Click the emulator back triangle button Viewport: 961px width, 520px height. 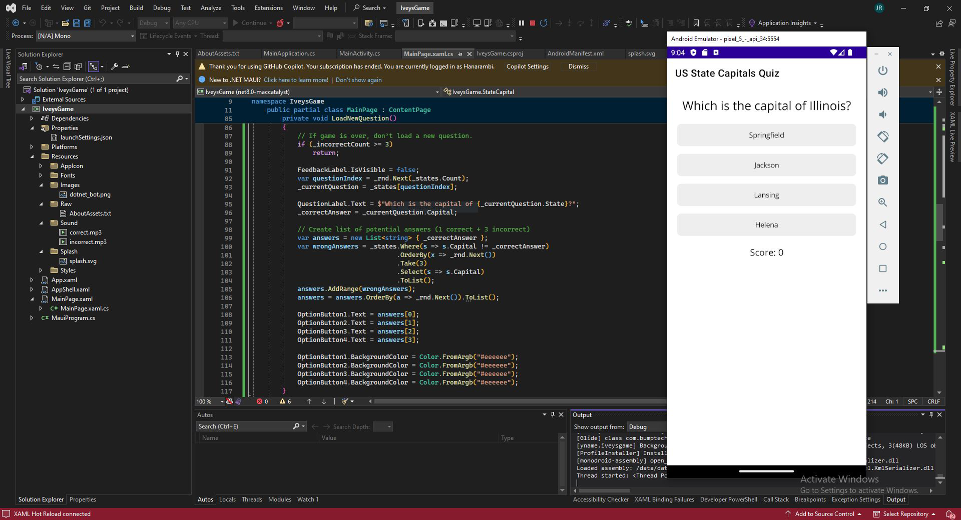(x=883, y=224)
